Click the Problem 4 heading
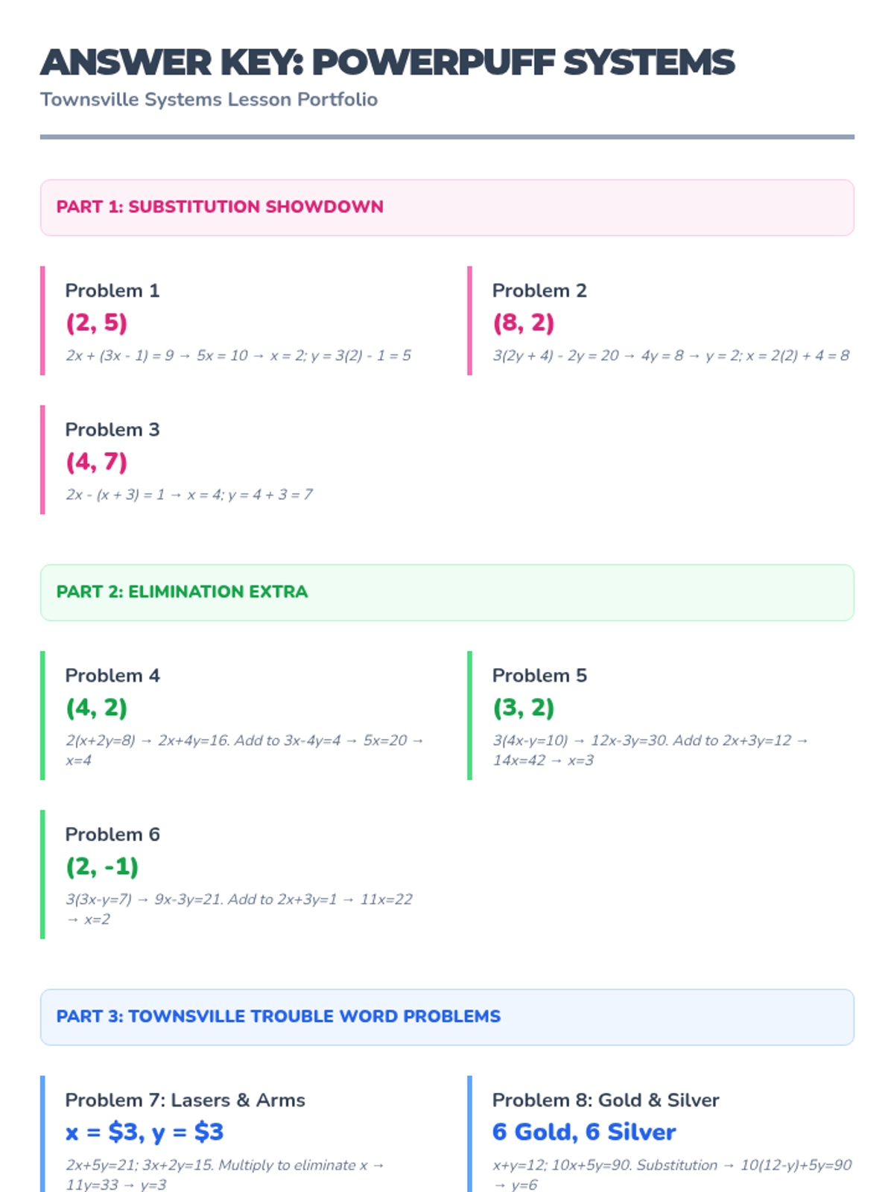Screen dimensions: 894x1192 [112, 676]
